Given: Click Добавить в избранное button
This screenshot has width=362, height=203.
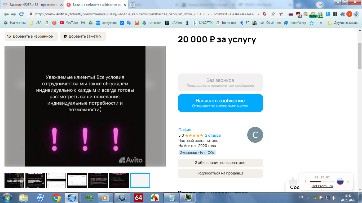Looking at the screenshot, I should 31,36.
